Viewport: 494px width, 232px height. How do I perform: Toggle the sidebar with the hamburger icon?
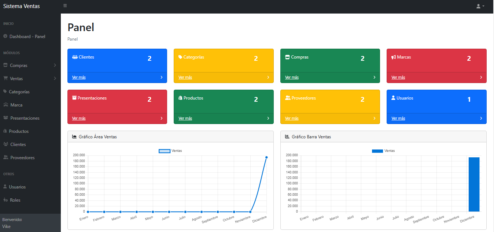[x=65, y=6]
